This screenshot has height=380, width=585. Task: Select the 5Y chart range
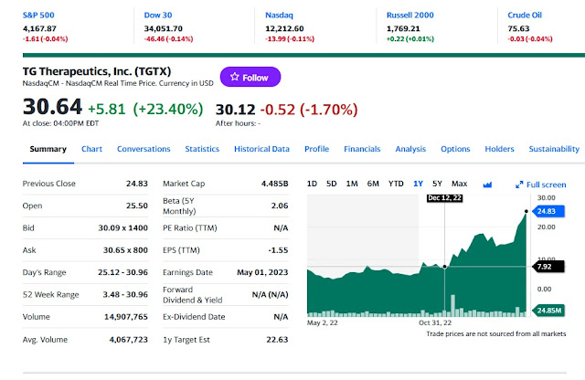437,184
